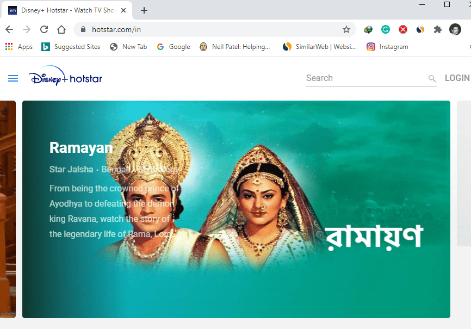Open the Extensions puzzle icon

[438, 29]
